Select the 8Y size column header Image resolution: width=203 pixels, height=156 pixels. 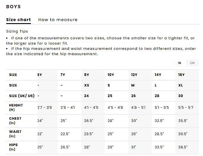(x=86, y=75)
